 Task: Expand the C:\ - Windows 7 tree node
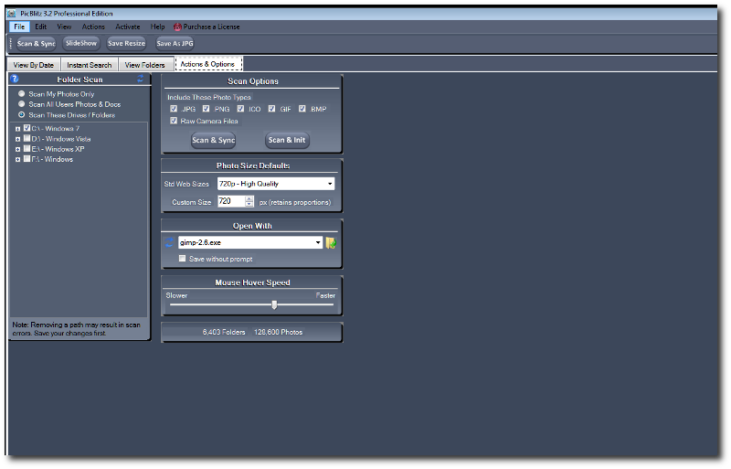coord(17,128)
